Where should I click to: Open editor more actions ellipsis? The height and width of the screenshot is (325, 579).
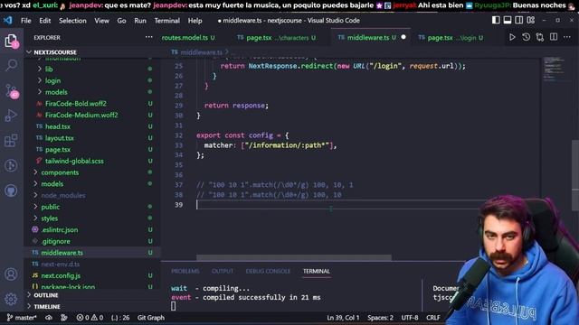pyautogui.click(x=567, y=37)
